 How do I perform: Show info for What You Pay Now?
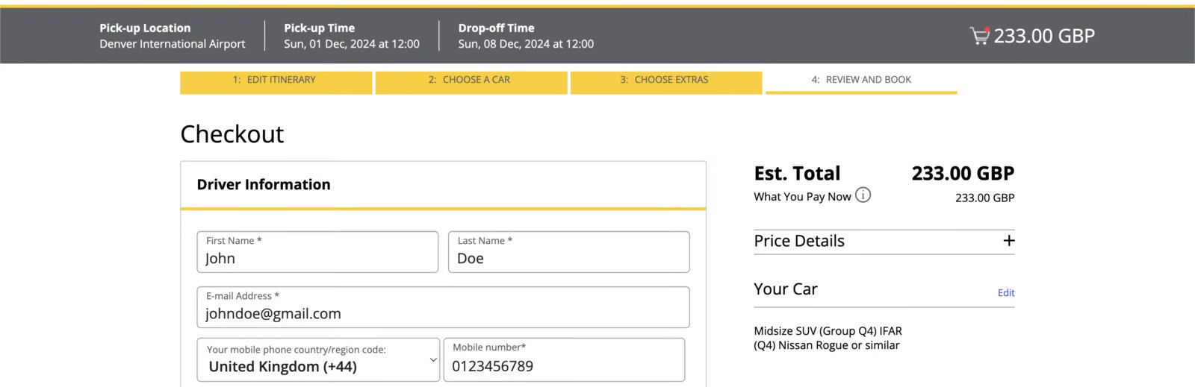(x=863, y=195)
